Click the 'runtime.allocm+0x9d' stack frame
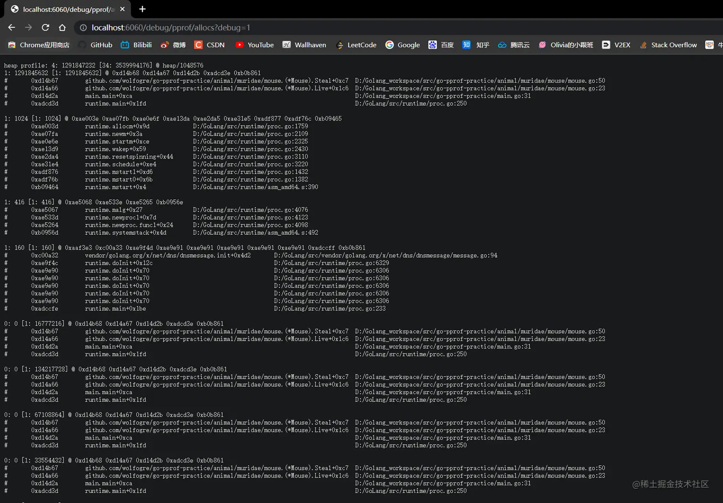Screen dimensions: 723x503 coord(117,126)
